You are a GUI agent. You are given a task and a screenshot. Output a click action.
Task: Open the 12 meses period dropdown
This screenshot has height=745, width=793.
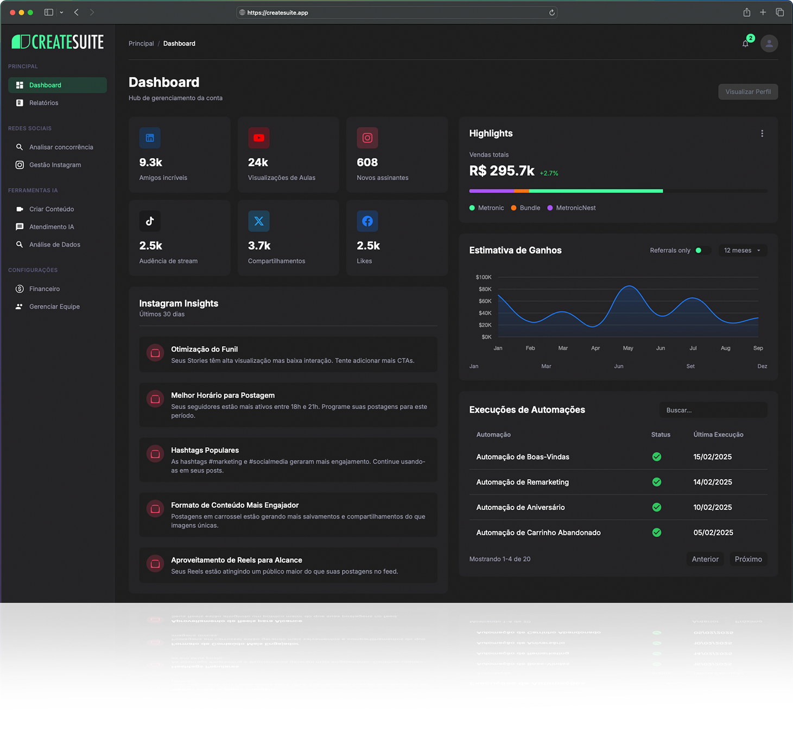[742, 250]
